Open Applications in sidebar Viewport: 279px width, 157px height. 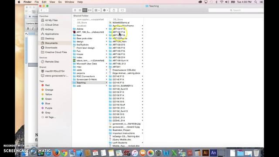51,34
